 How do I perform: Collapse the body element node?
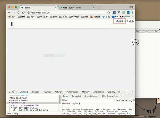(9, 103)
